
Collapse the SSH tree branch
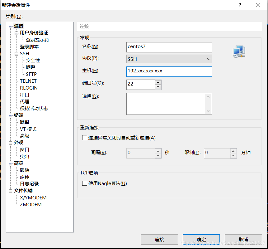(x=16, y=53)
